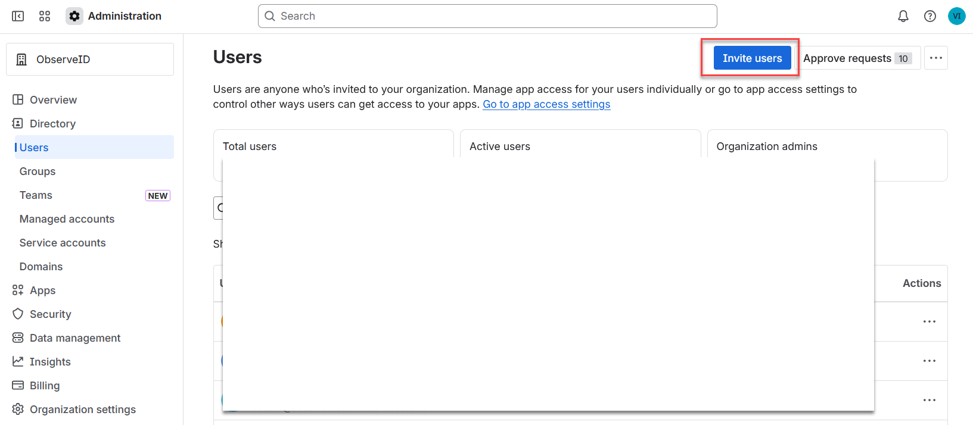973x425 pixels.
Task: Click the Administration title
Action: click(x=125, y=16)
